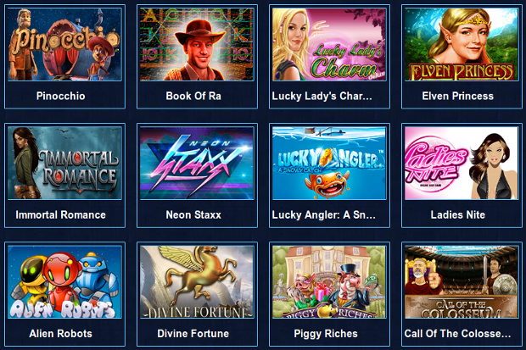Image resolution: width=526 pixels, height=350 pixels.
Task: Open the Elven Princess game picture
Action: click(462, 45)
